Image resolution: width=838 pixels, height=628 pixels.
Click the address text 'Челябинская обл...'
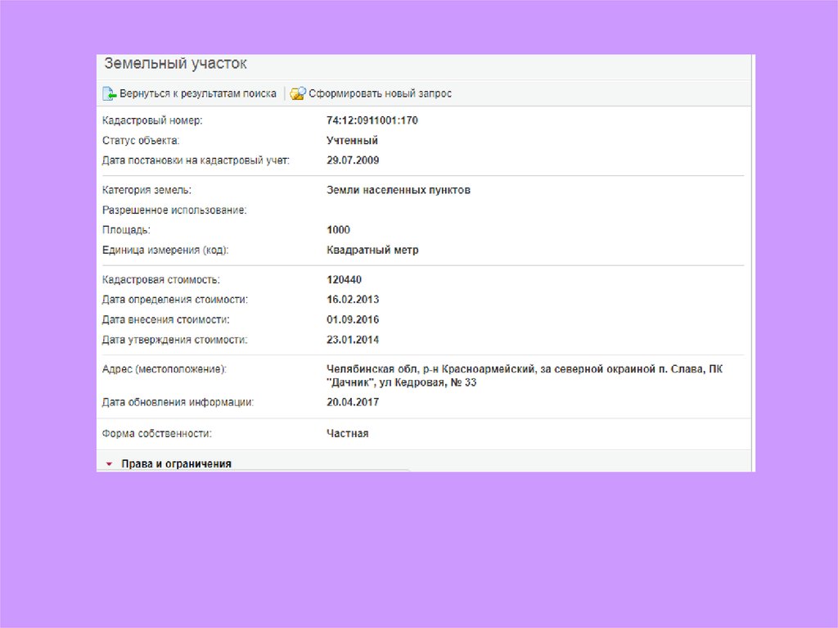(525, 376)
